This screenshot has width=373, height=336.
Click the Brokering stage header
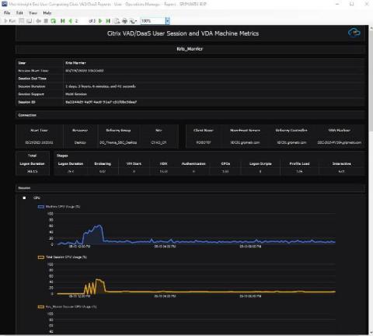[x=103, y=164]
